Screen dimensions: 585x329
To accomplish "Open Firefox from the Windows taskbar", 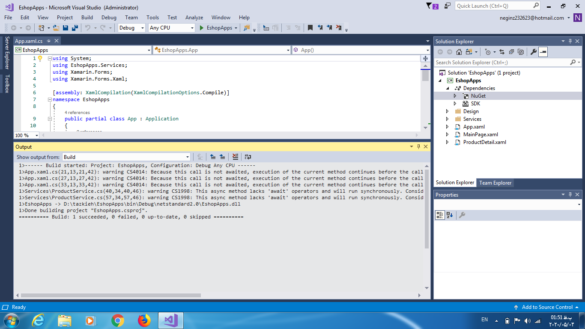I will point(144,320).
